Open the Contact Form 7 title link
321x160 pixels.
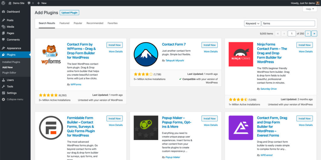[174, 44]
